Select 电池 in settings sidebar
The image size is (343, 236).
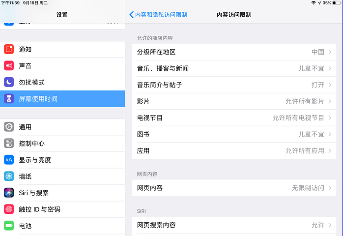pos(62,226)
